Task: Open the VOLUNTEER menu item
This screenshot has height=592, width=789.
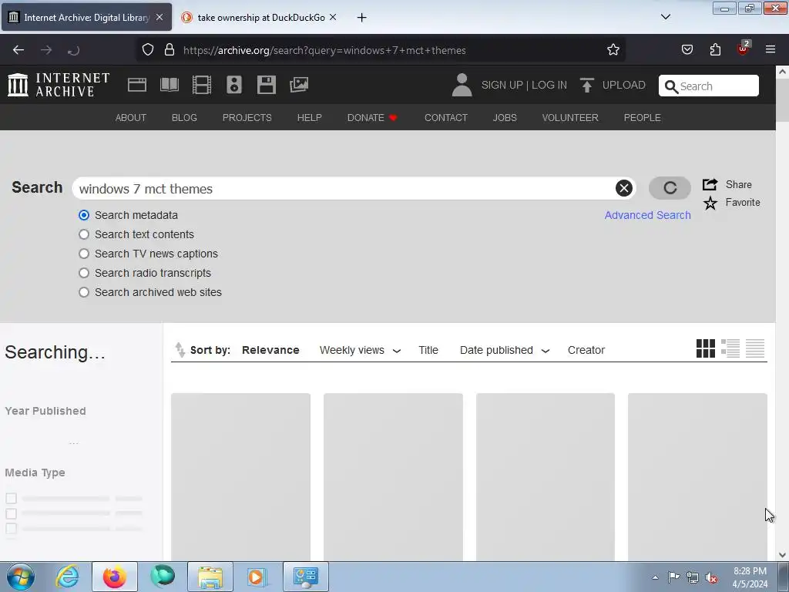Action: tap(570, 118)
